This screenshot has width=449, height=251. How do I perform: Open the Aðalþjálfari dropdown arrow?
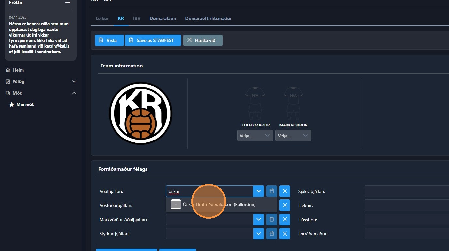tap(258, 191)
